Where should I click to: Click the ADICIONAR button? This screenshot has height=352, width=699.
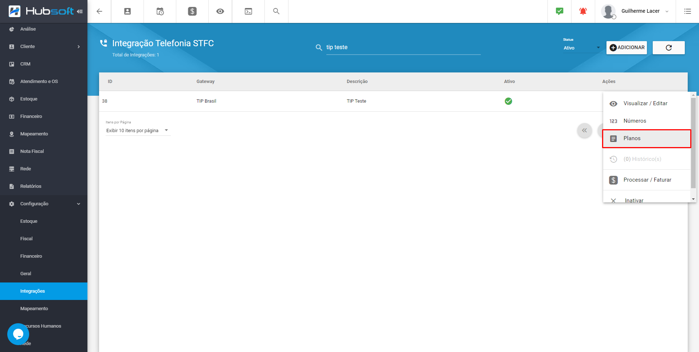627,48
